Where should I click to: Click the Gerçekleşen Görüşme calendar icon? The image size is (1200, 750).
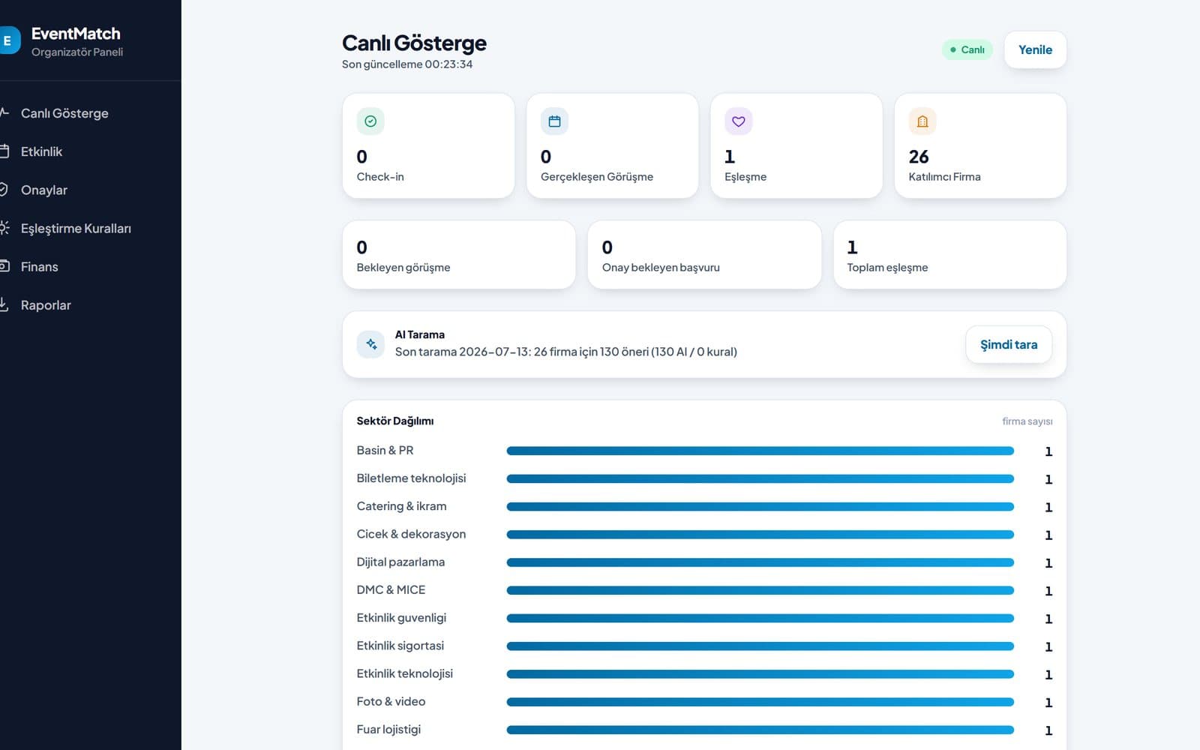(554, 121)
